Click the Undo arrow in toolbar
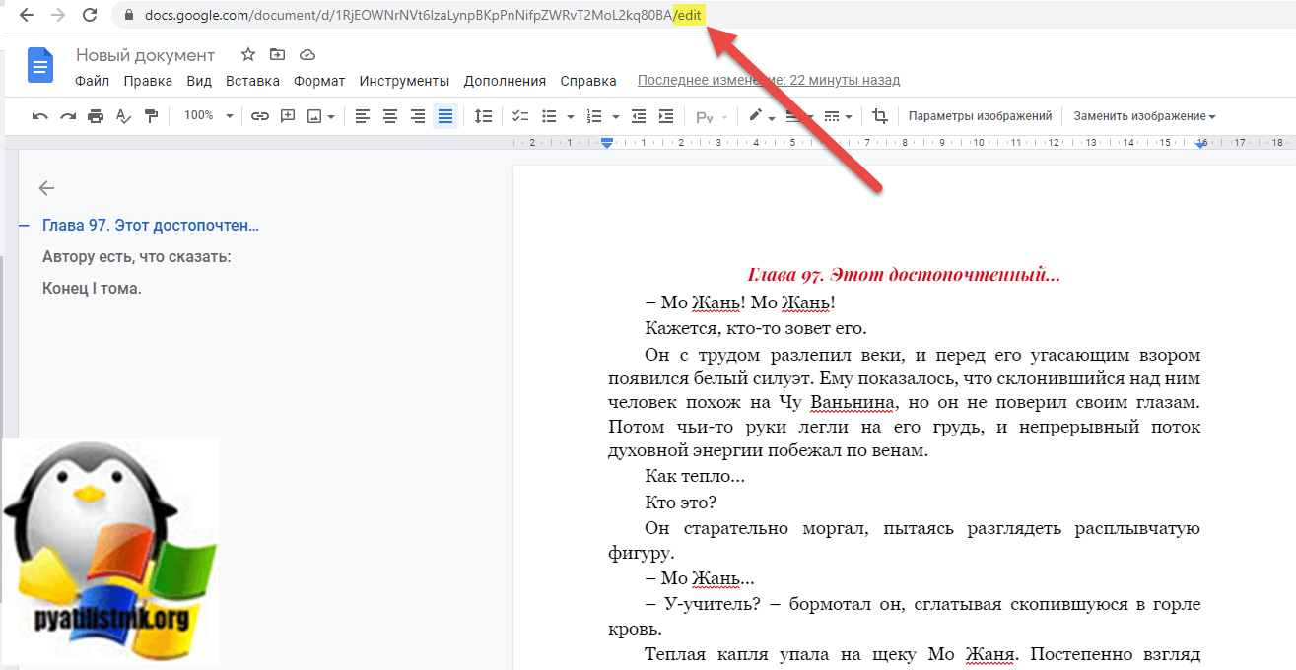This screenshot has height=670, width=1296. pyautogui.click(x=40, y=116)
